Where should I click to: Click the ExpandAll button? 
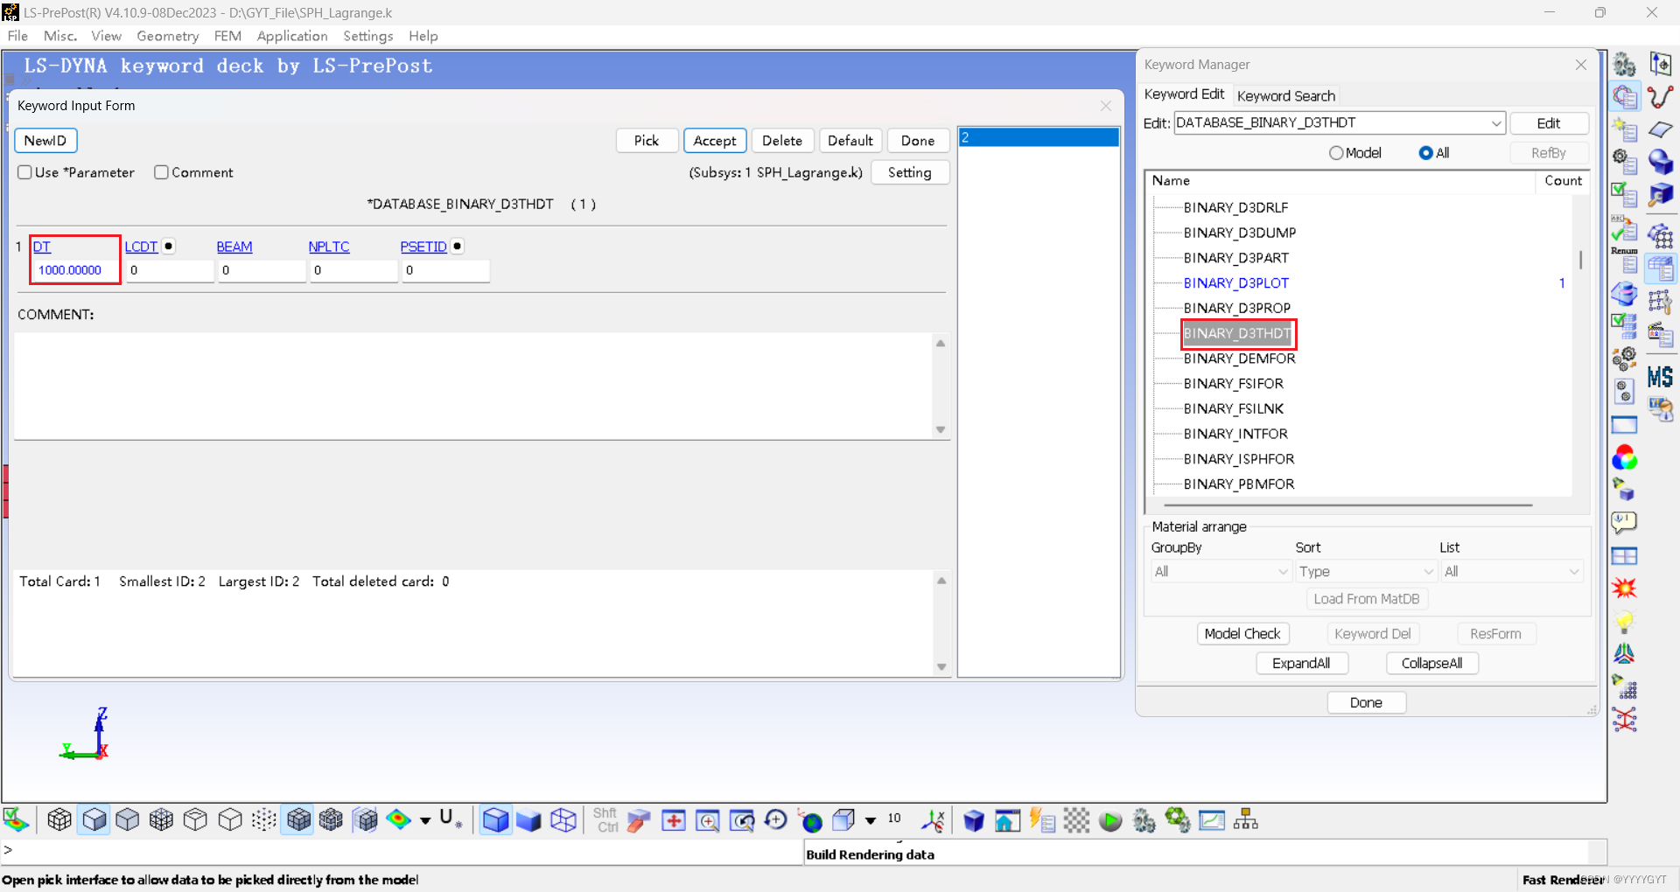pos(1302,664)
